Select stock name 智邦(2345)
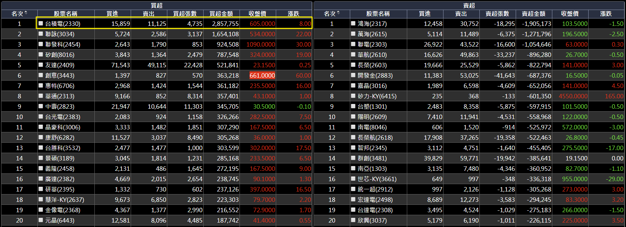 [372, 148]
